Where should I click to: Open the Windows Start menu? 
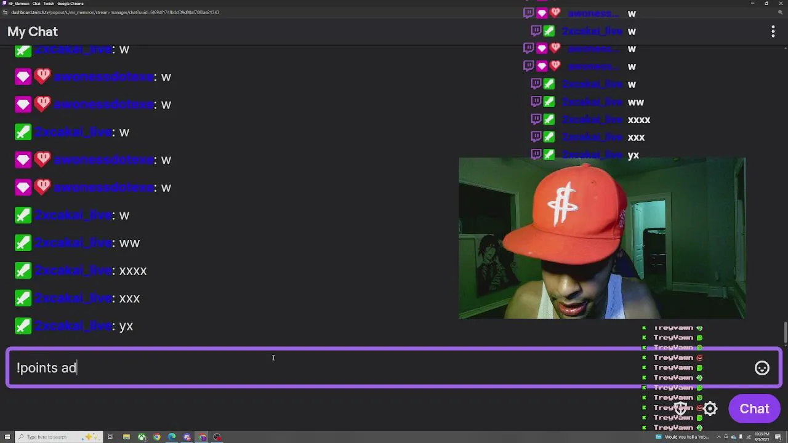pyautogui.click(x=7, y=437)
